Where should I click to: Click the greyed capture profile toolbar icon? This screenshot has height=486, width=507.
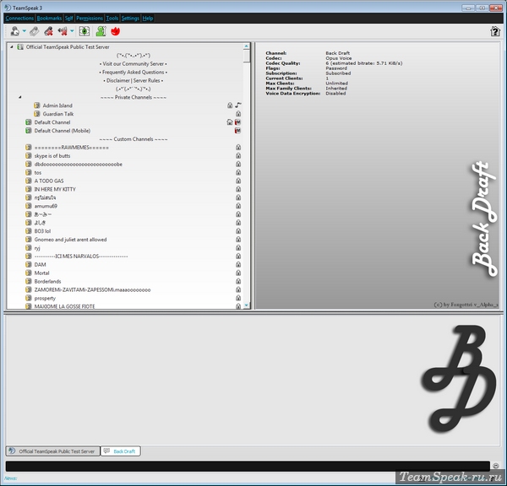[35, 31]
